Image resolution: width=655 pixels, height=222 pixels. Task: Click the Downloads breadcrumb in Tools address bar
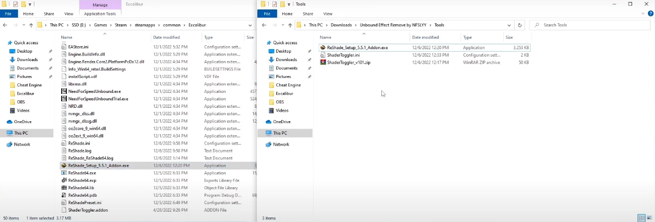(x=340, y=25)
